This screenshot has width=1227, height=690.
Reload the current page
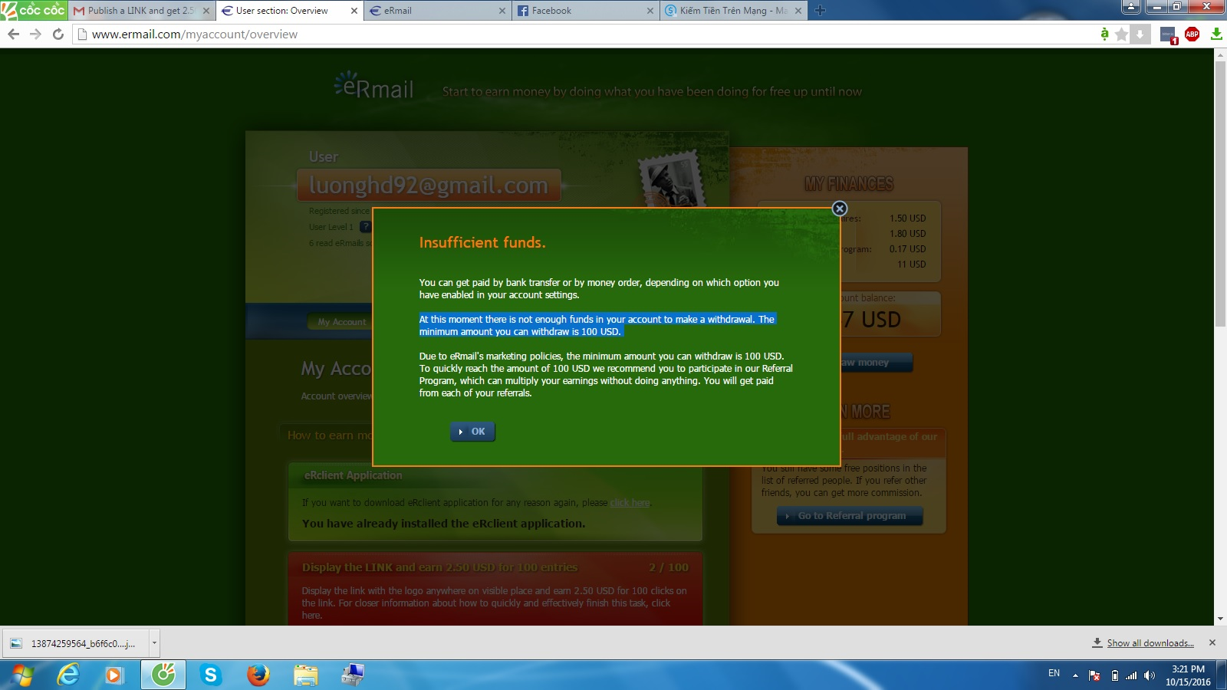58,34
